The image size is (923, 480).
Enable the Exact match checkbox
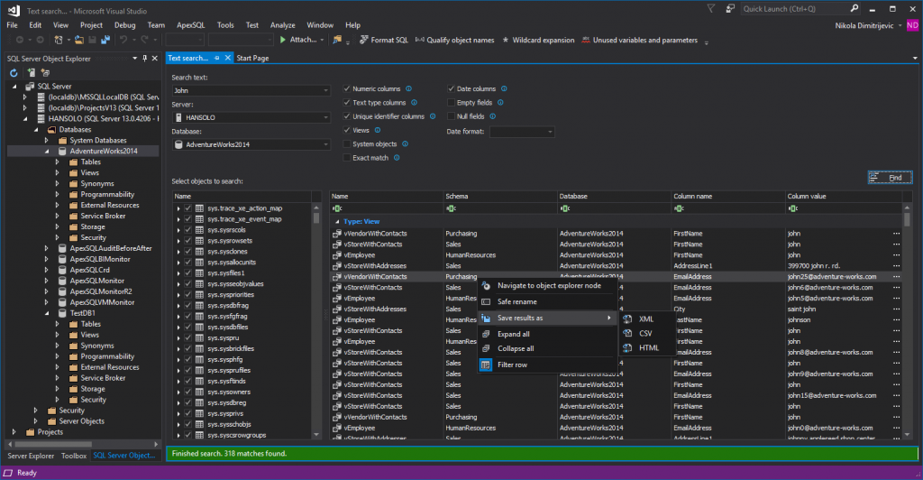point(347,158)
